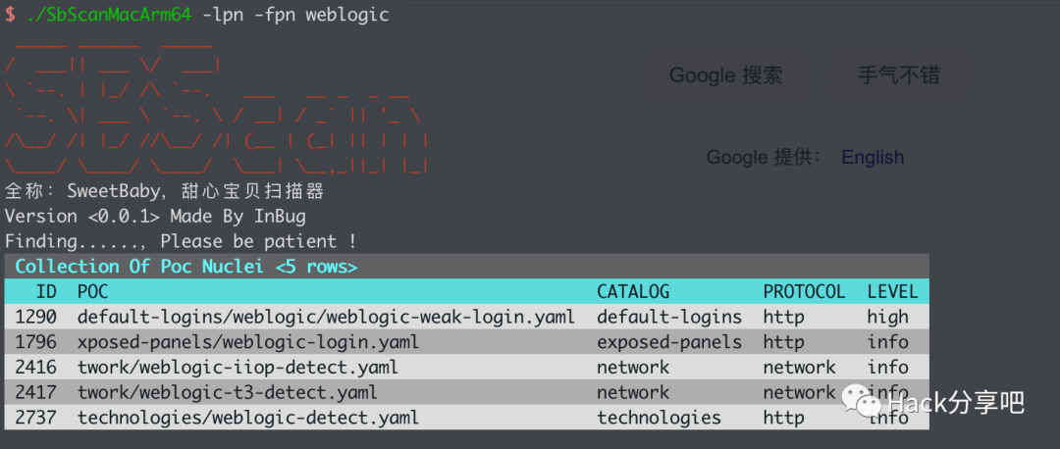Click the ID column header
Image resolution: width=1060 pixels, height=449 pixels.
pyautogui.click(x=46, y=291)
